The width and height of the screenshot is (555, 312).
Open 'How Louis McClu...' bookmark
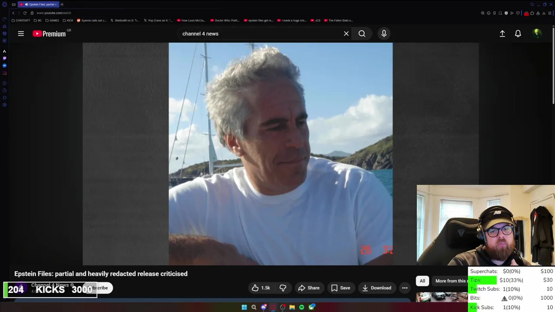click(x=191, y=20)
